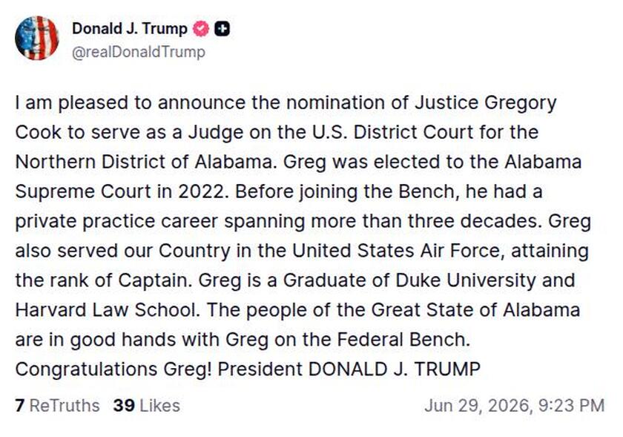Viewport: 623px width, 437px height.
Task: Click the black plus badge icon
Action: [x=222, y=29]
